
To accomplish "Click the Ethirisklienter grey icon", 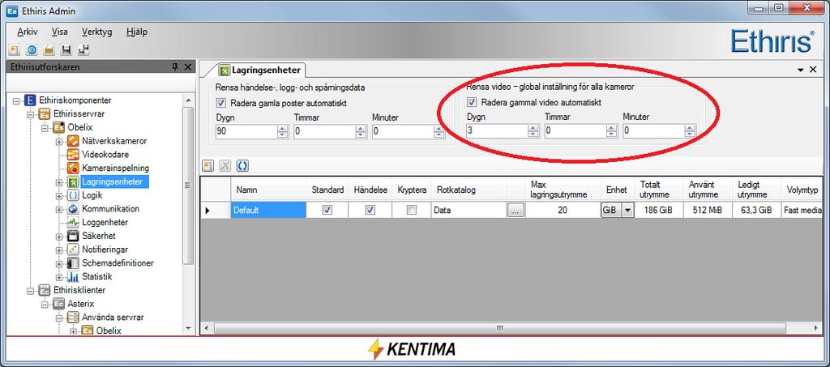I will coord(45,290).
